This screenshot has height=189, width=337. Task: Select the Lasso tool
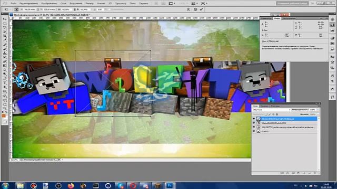click(x=4, y=27)
